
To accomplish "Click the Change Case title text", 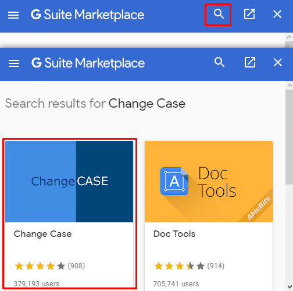I will point(43,234).
